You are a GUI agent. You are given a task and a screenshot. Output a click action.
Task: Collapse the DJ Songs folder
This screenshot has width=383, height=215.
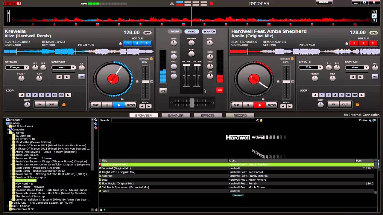pyautogui.click(x=8, y=133)
